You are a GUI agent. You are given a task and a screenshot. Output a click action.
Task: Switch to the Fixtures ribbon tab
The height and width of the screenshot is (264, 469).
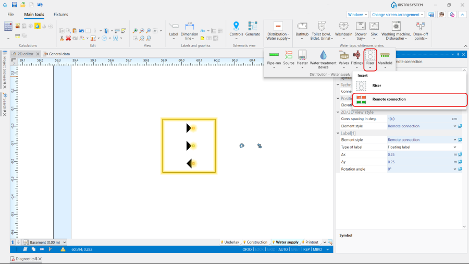[x=60, y=15]
